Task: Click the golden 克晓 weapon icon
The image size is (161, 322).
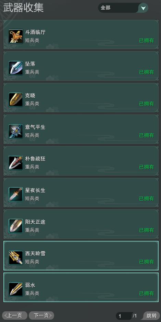Action: point(16,100)
